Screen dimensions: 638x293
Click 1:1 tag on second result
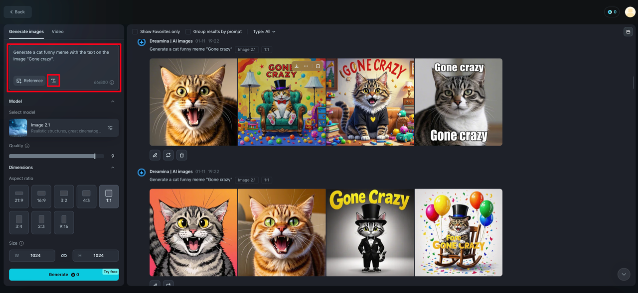click(267, 180)
